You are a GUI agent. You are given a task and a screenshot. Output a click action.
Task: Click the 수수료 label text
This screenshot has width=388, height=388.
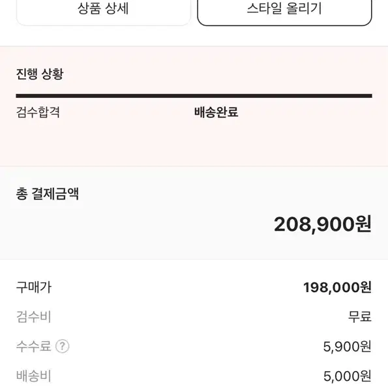point(34,346)
